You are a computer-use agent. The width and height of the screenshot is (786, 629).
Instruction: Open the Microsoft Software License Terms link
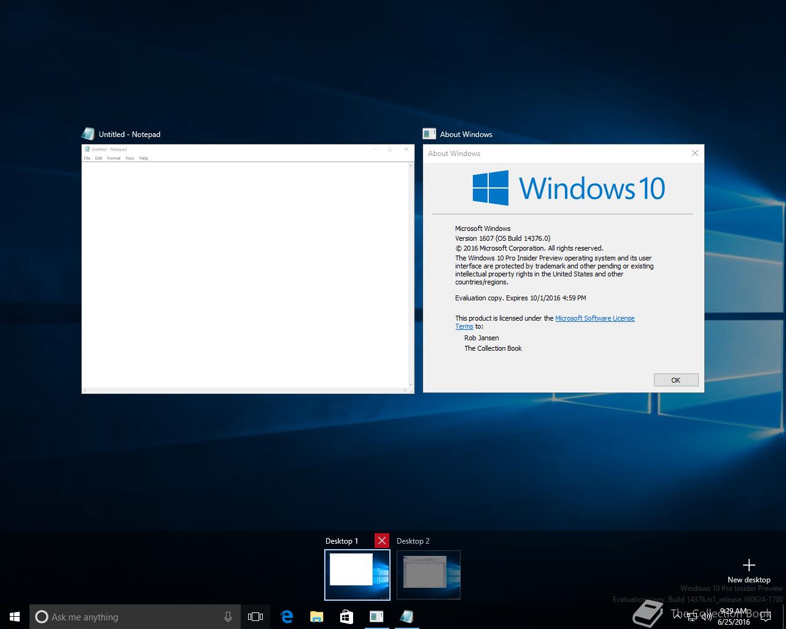[594, 318]
